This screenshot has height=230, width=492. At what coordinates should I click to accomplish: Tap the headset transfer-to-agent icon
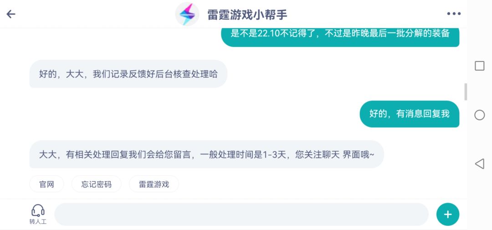tap(38, 210)
